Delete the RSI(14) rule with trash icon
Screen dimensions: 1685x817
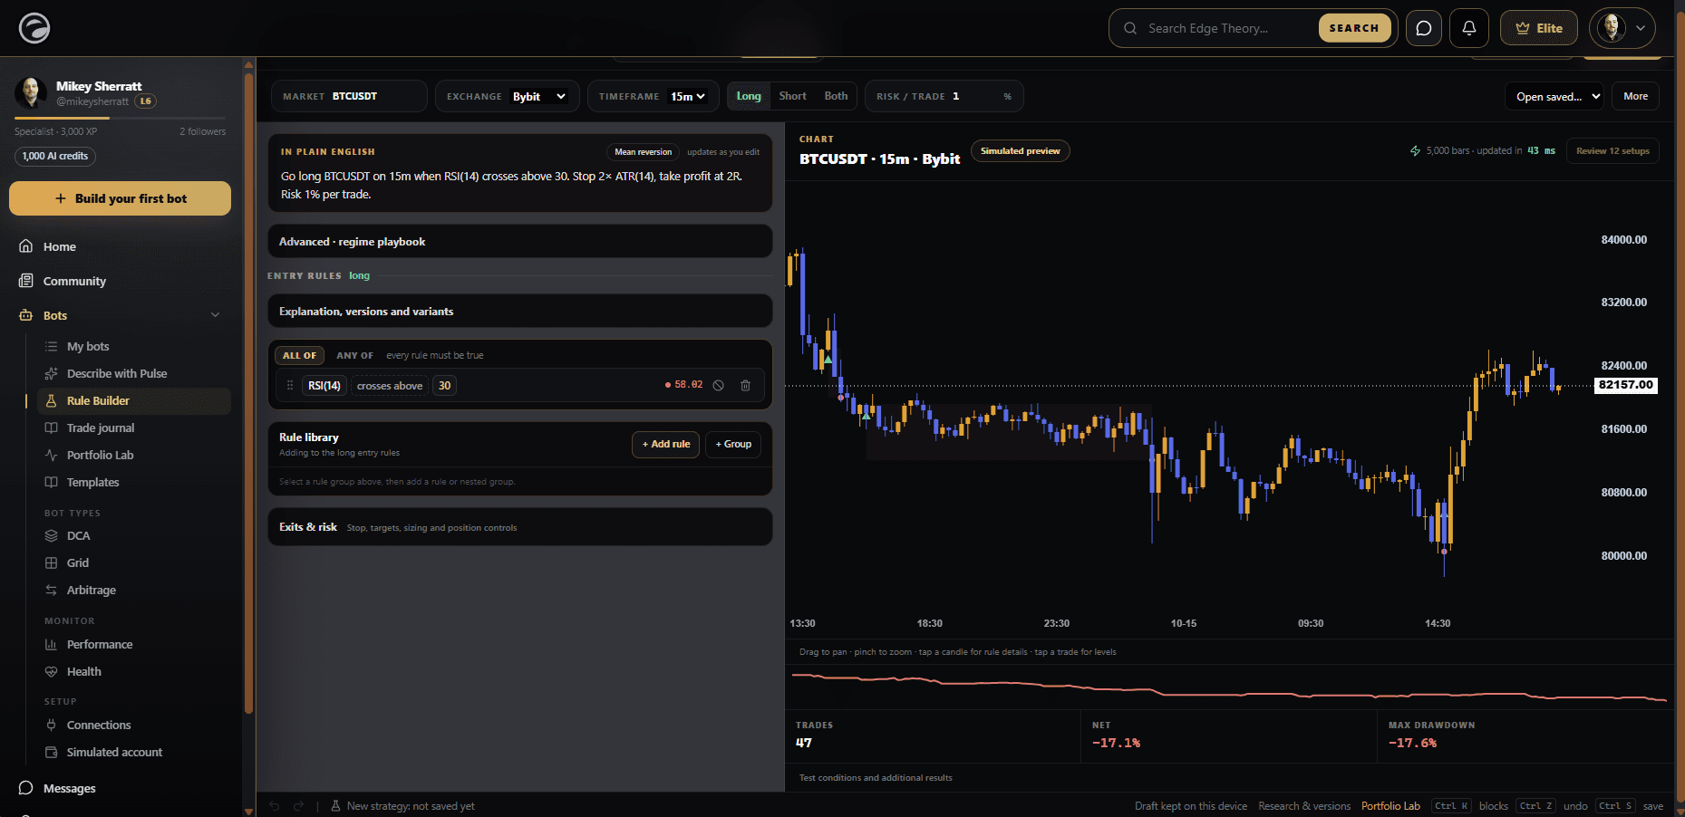[745, 385]
